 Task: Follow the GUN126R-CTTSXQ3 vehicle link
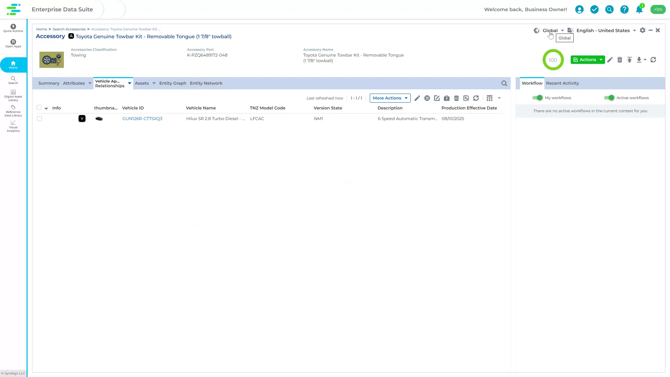coord(142,118)
